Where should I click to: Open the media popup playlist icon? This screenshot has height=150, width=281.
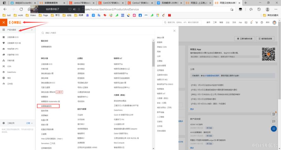coord(79,9)
